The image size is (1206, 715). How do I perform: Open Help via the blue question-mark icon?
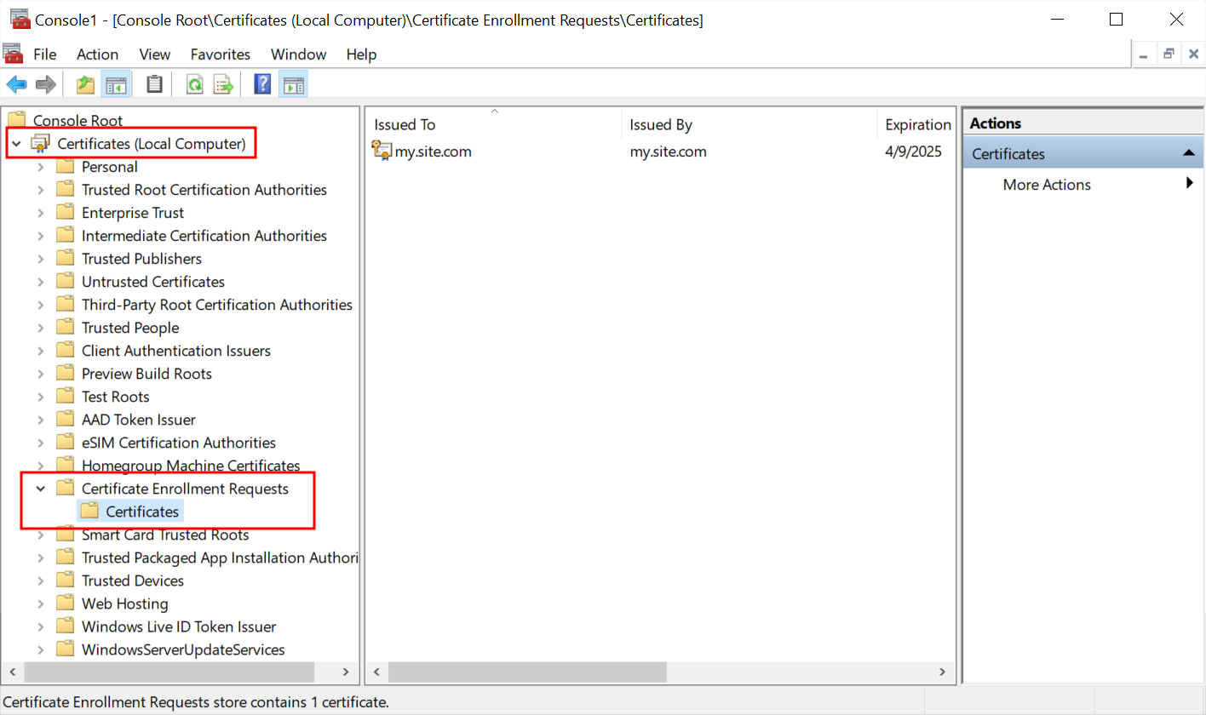pyautogui.click(x=263, y=84)
